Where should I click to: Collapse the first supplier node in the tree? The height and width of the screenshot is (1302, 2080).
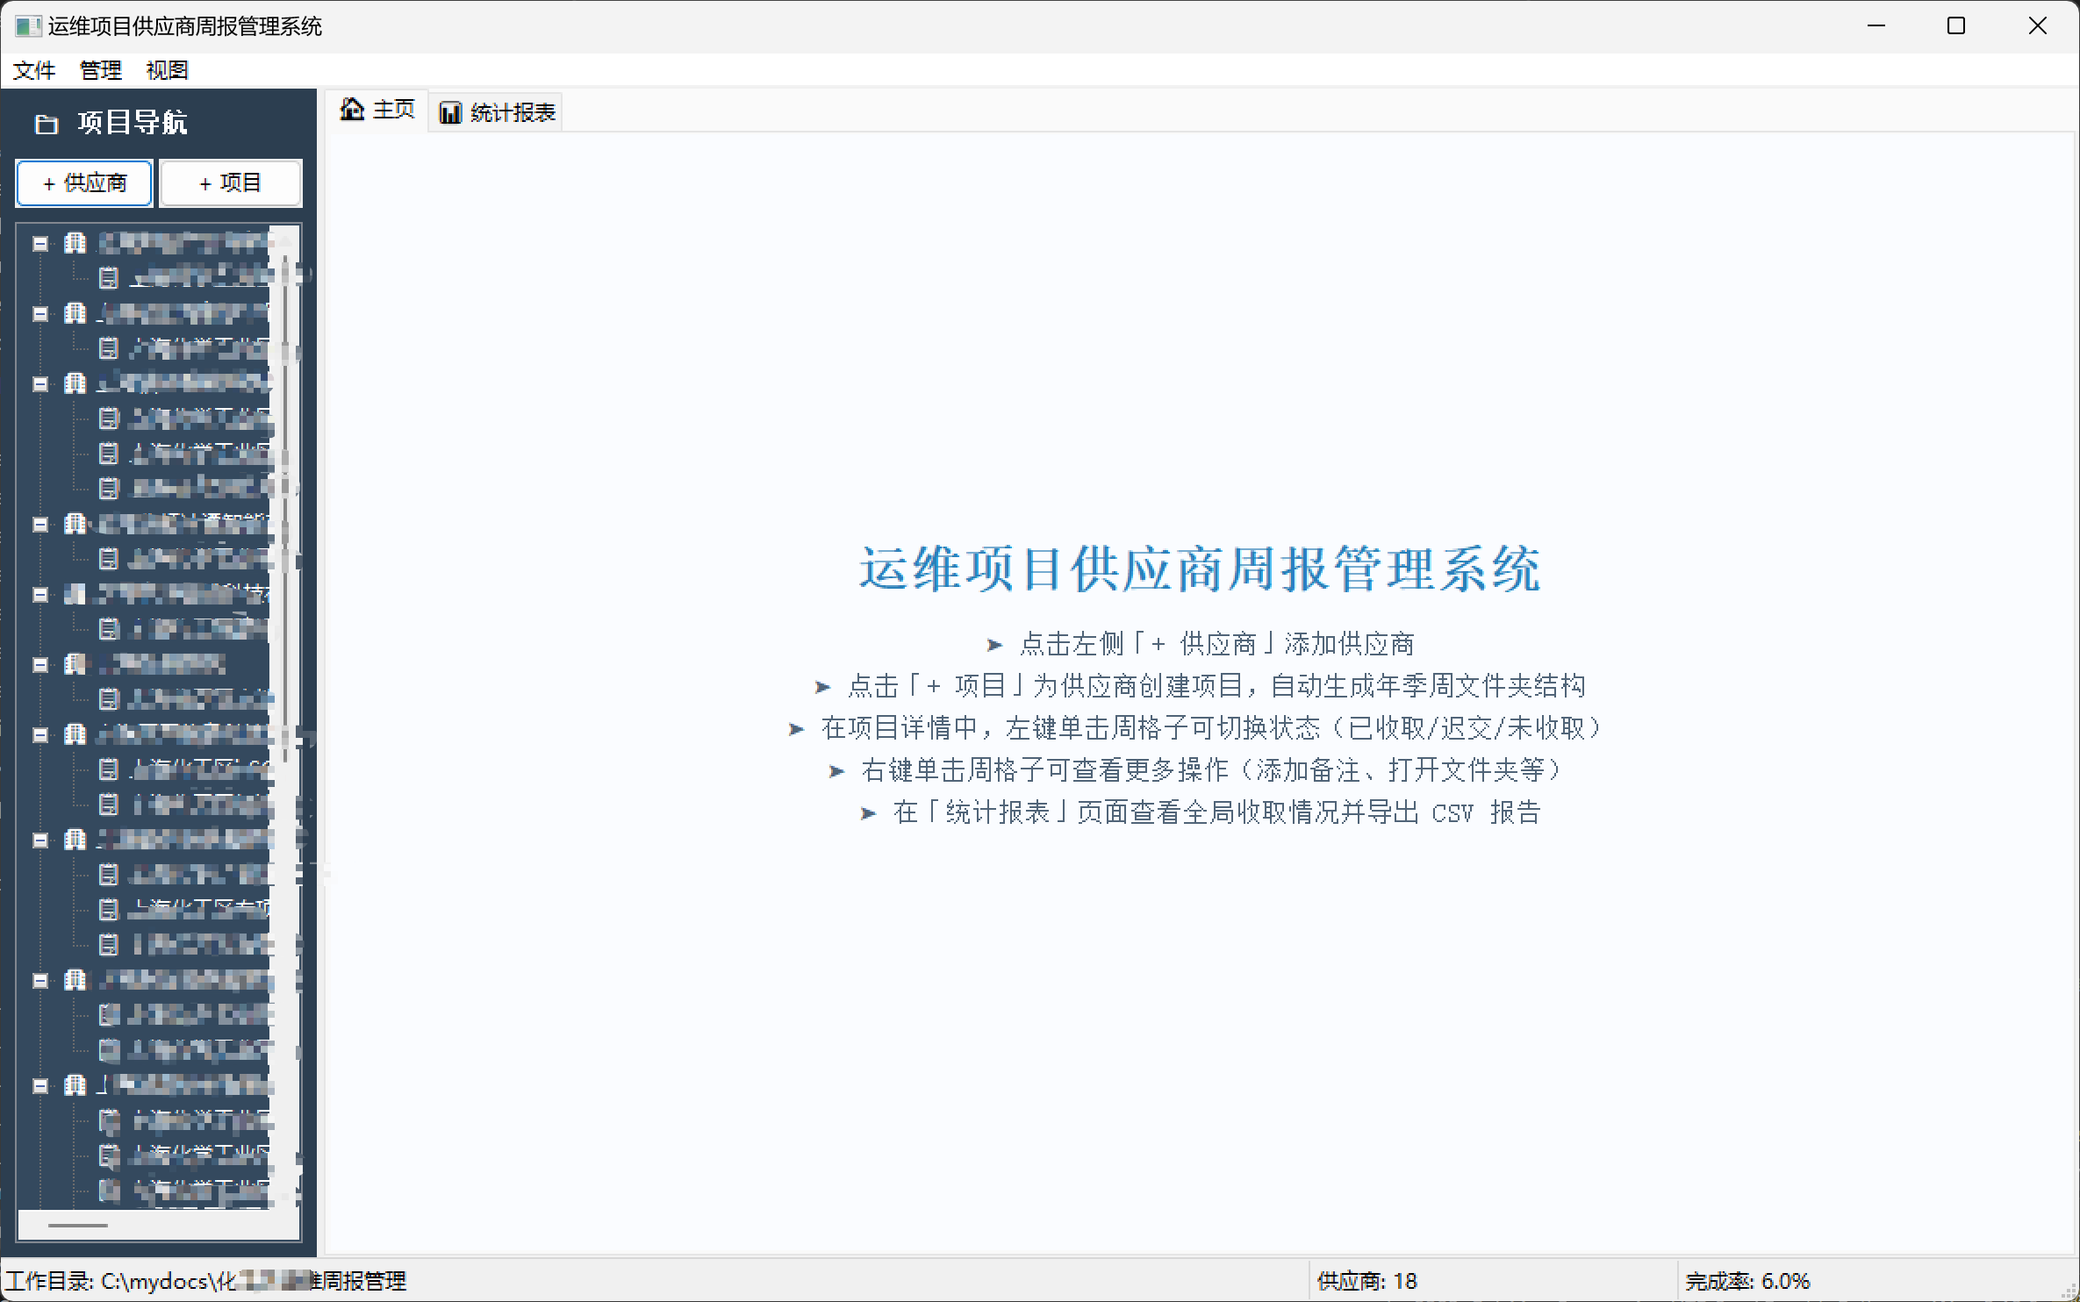tap(40, 243)
